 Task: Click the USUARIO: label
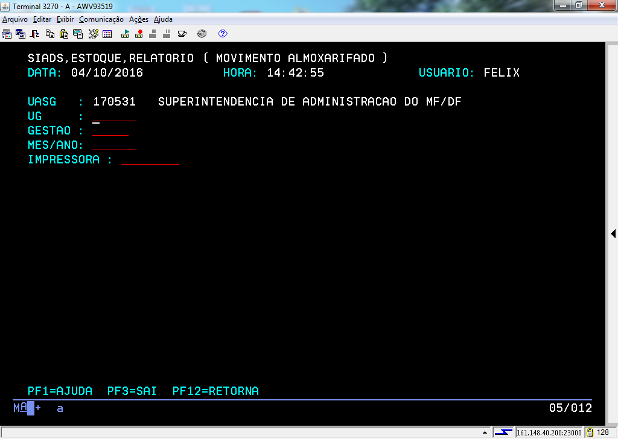[447, 73]
